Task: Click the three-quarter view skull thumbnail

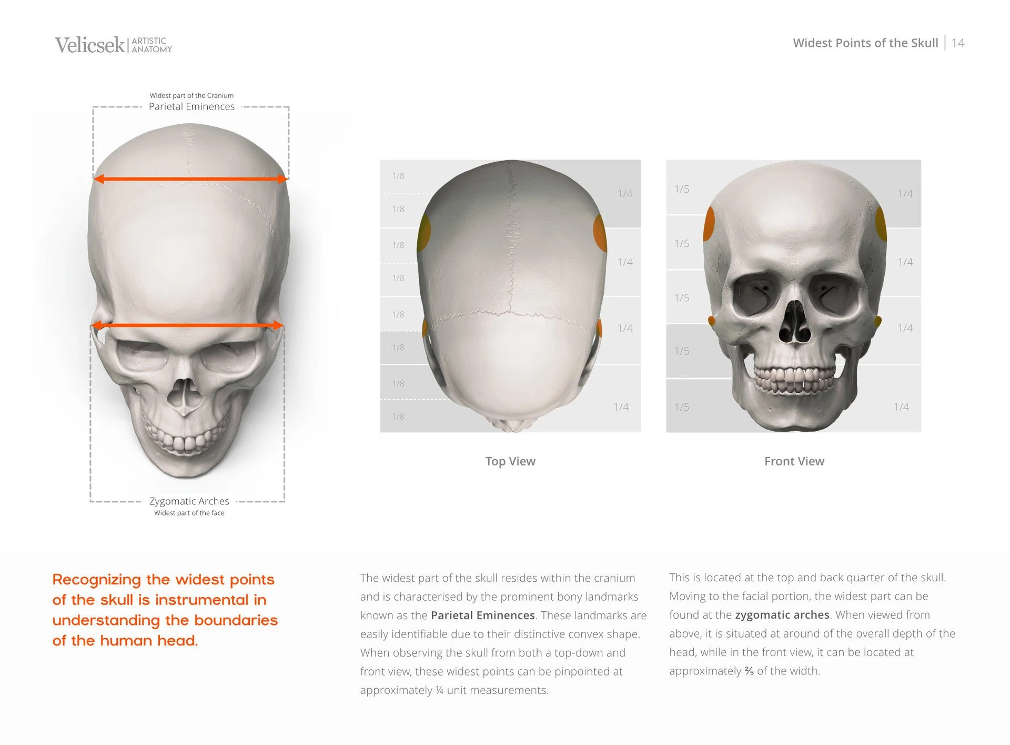Action: (x=189, y=290)
